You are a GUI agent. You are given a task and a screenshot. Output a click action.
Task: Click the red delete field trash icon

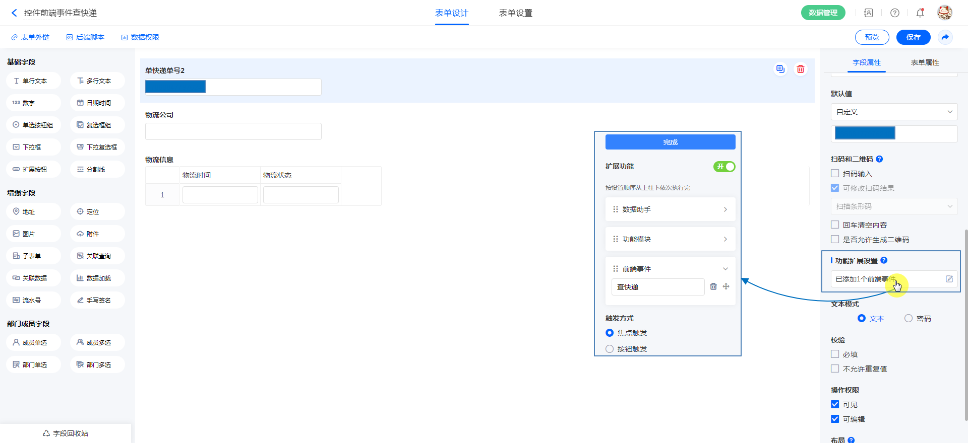[x=800, y=69]
